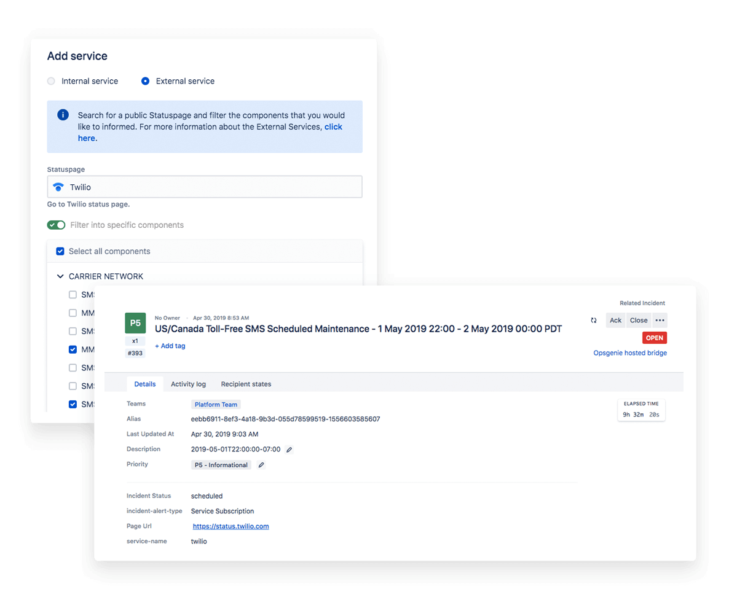Click the info icon in the blue banner

pos(62,115)
